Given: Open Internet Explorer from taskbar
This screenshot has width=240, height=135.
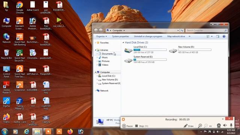Looking at the screenshot, I should 27,132.
